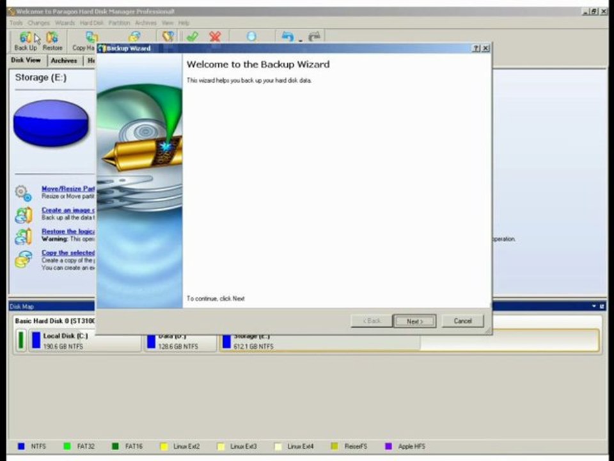Open the Archives menu
The height and width of the screenshot is (461, 614).
tap(146, 23)
